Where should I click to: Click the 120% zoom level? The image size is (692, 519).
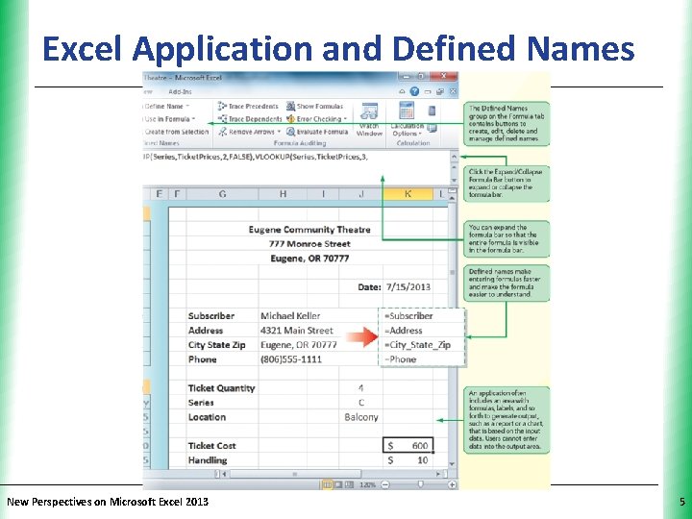click(367, 485)
